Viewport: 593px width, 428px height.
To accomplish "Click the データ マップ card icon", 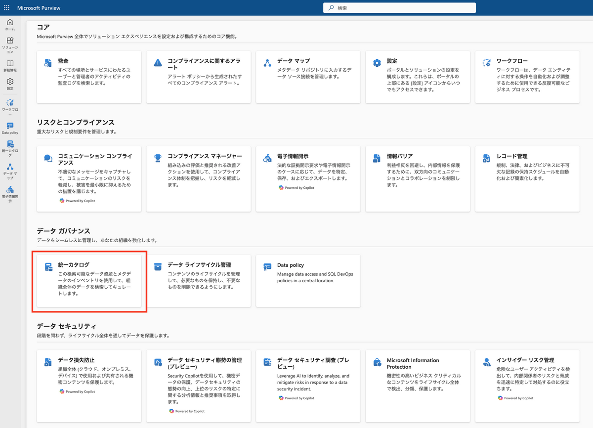I will pos(267,63).
